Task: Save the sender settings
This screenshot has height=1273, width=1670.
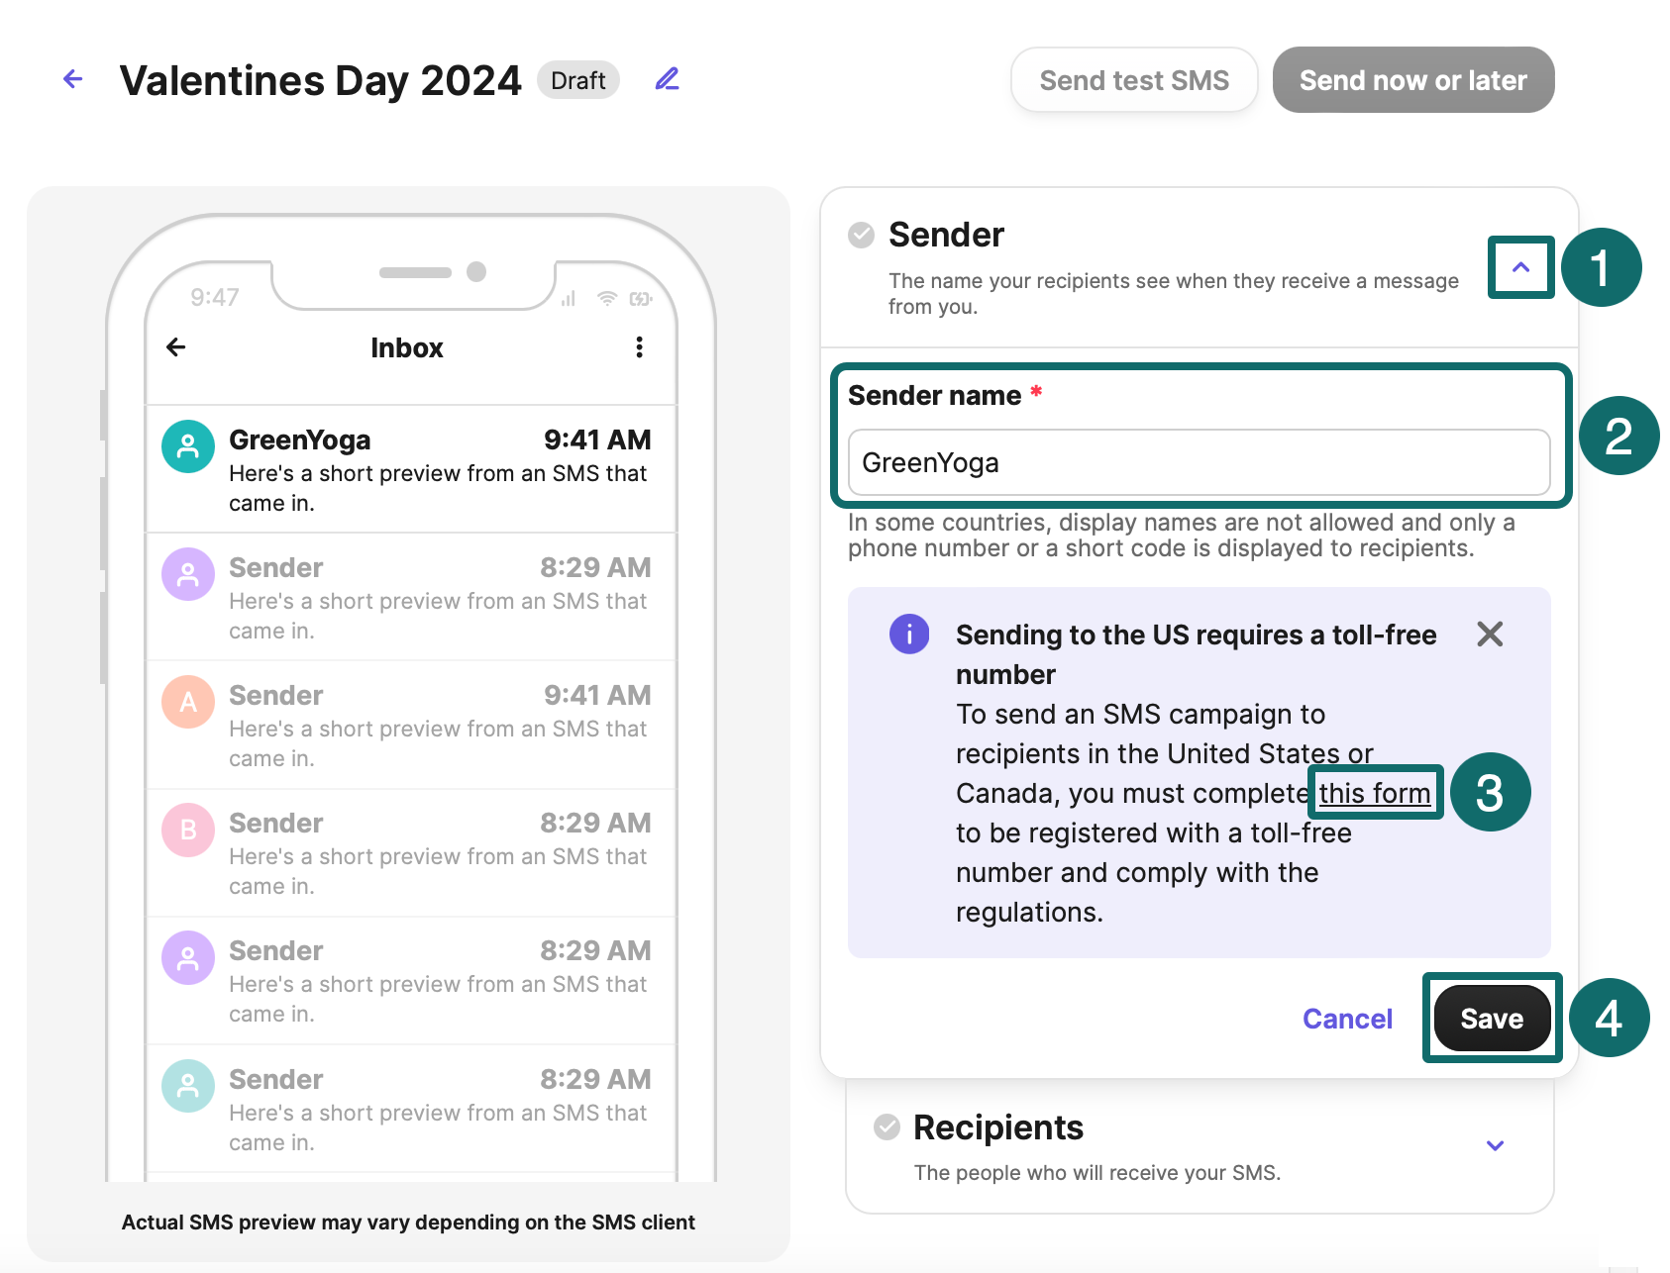Action: click(x=1492, y=1018)
